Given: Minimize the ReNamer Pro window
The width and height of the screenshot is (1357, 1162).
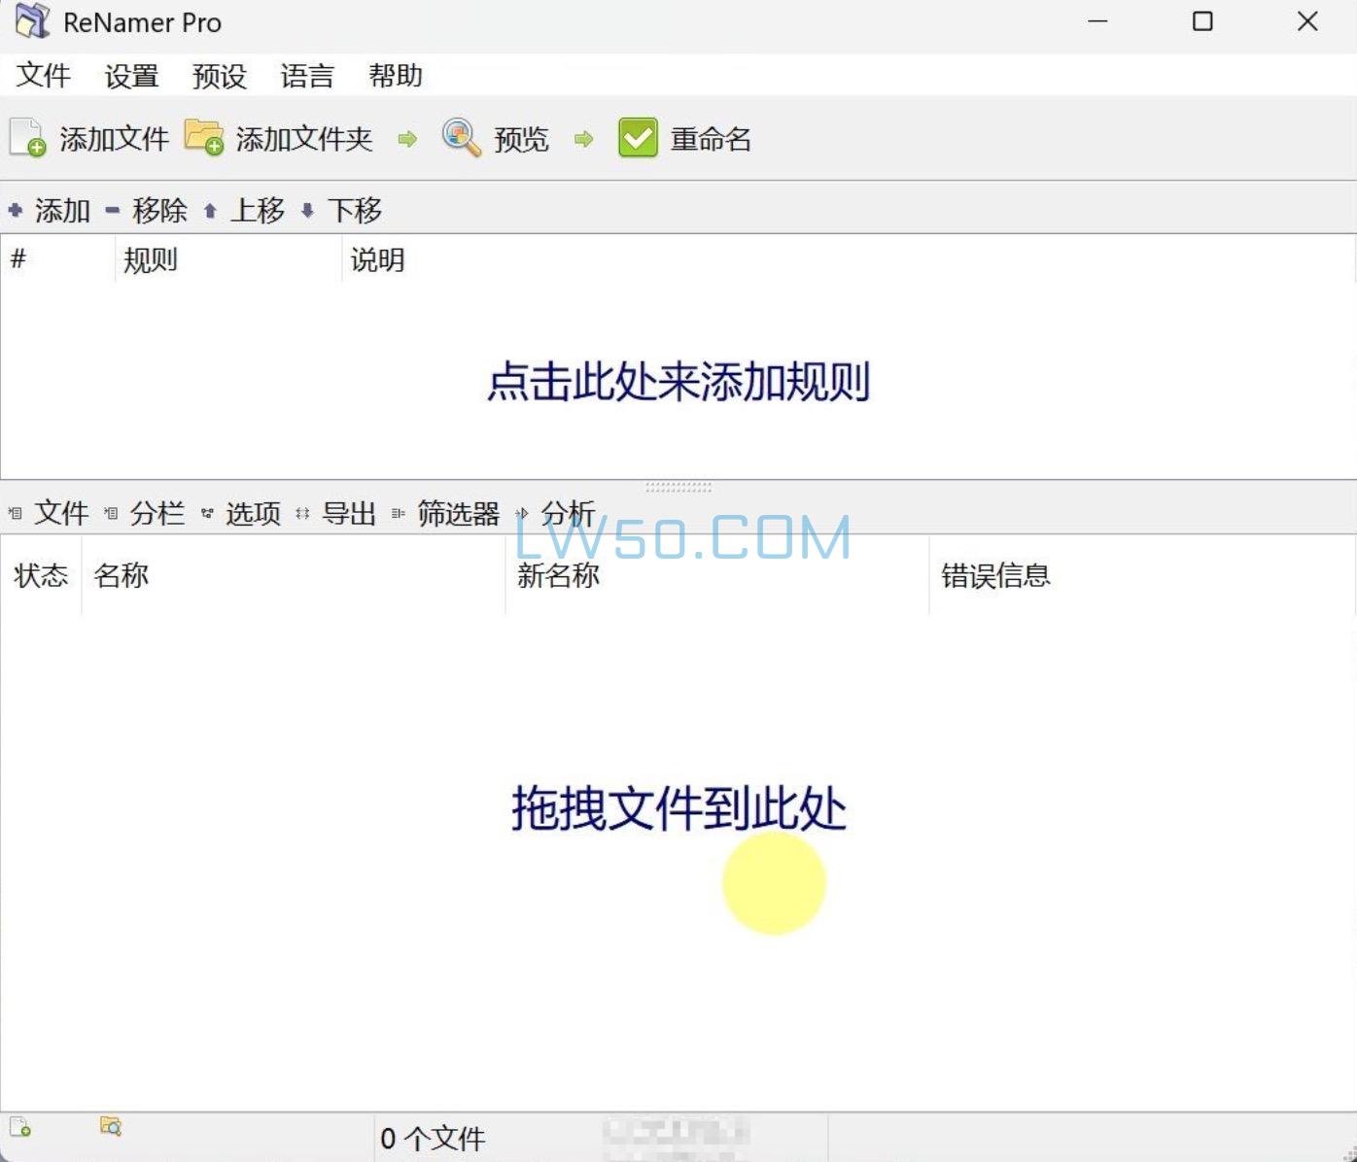Looking at the screenshot, I should tap(1098, 21).
